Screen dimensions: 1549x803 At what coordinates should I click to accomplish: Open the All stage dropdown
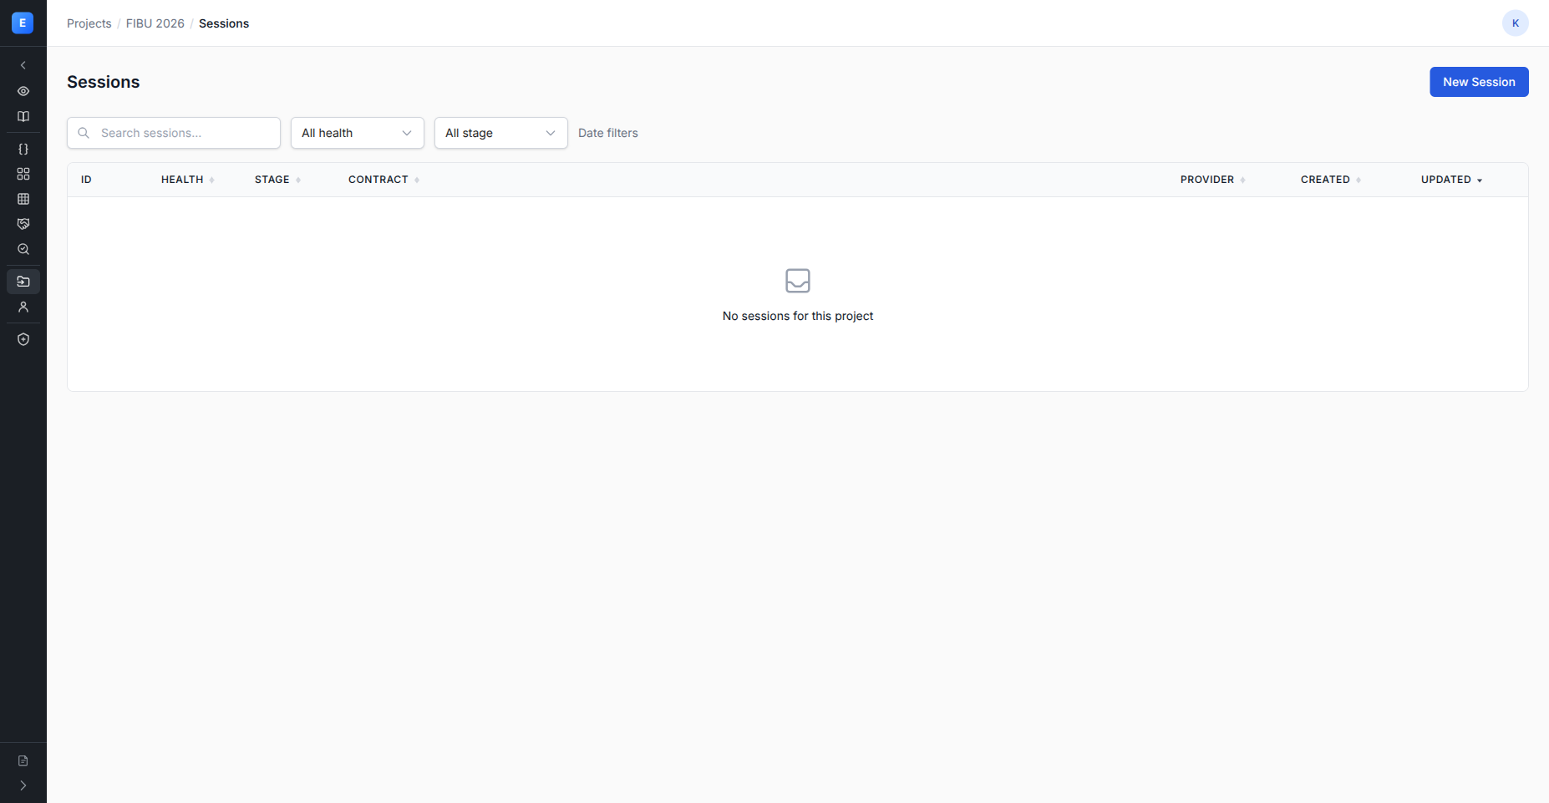[501, 133]
